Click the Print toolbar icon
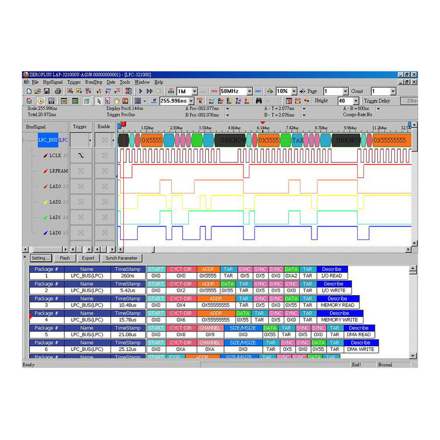Viewport: 440px width, 440px height. 57,92
